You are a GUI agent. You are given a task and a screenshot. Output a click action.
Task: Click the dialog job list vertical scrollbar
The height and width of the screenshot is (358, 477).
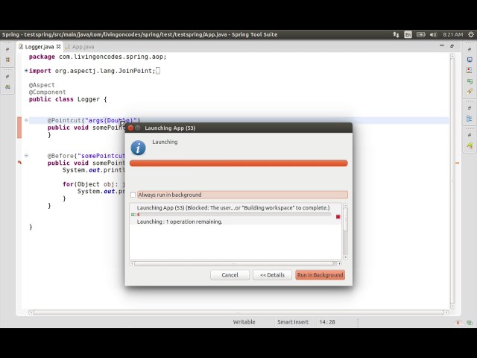345,231
